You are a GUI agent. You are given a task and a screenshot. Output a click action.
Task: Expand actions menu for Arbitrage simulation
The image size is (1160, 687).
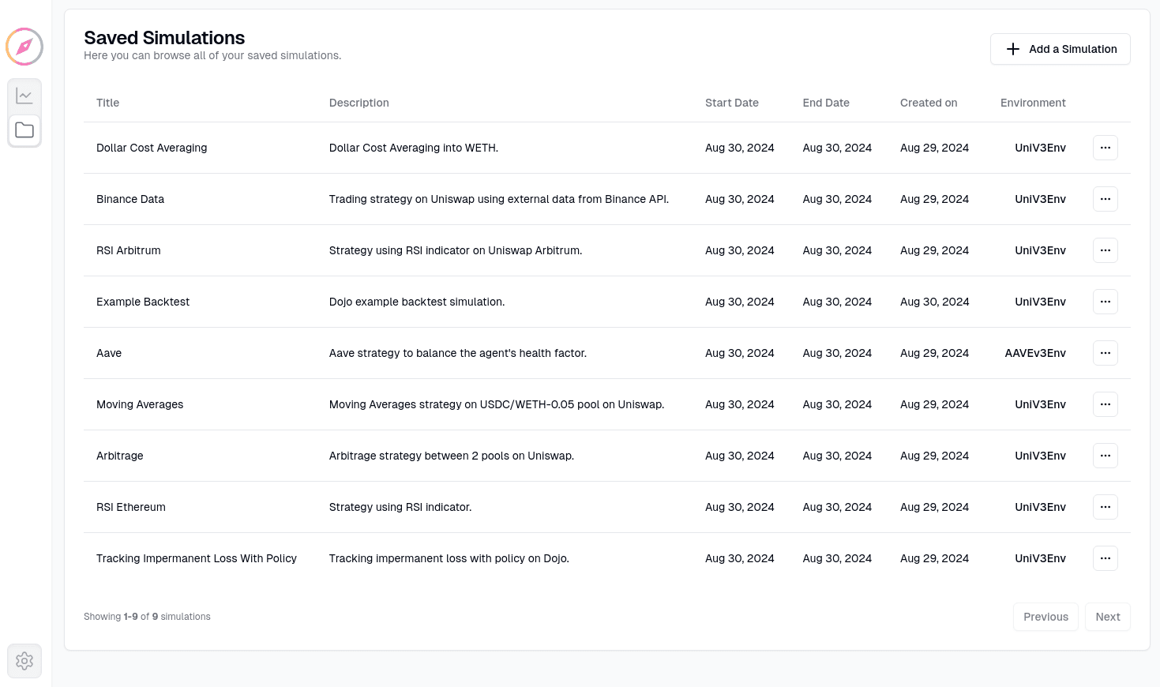1106,456
